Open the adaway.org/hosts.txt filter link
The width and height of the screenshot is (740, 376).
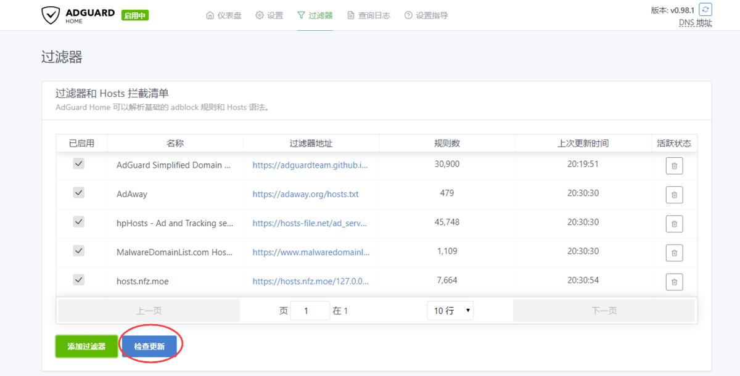click(310, 194)
